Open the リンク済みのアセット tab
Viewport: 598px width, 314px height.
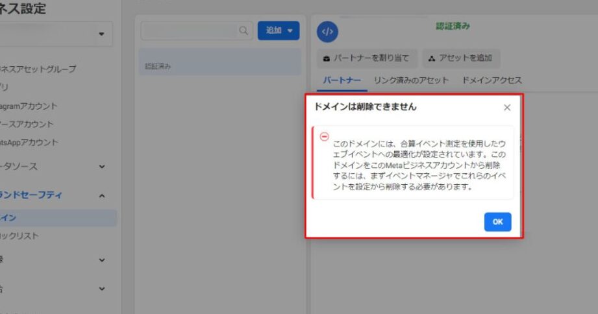tap(411, 80)
